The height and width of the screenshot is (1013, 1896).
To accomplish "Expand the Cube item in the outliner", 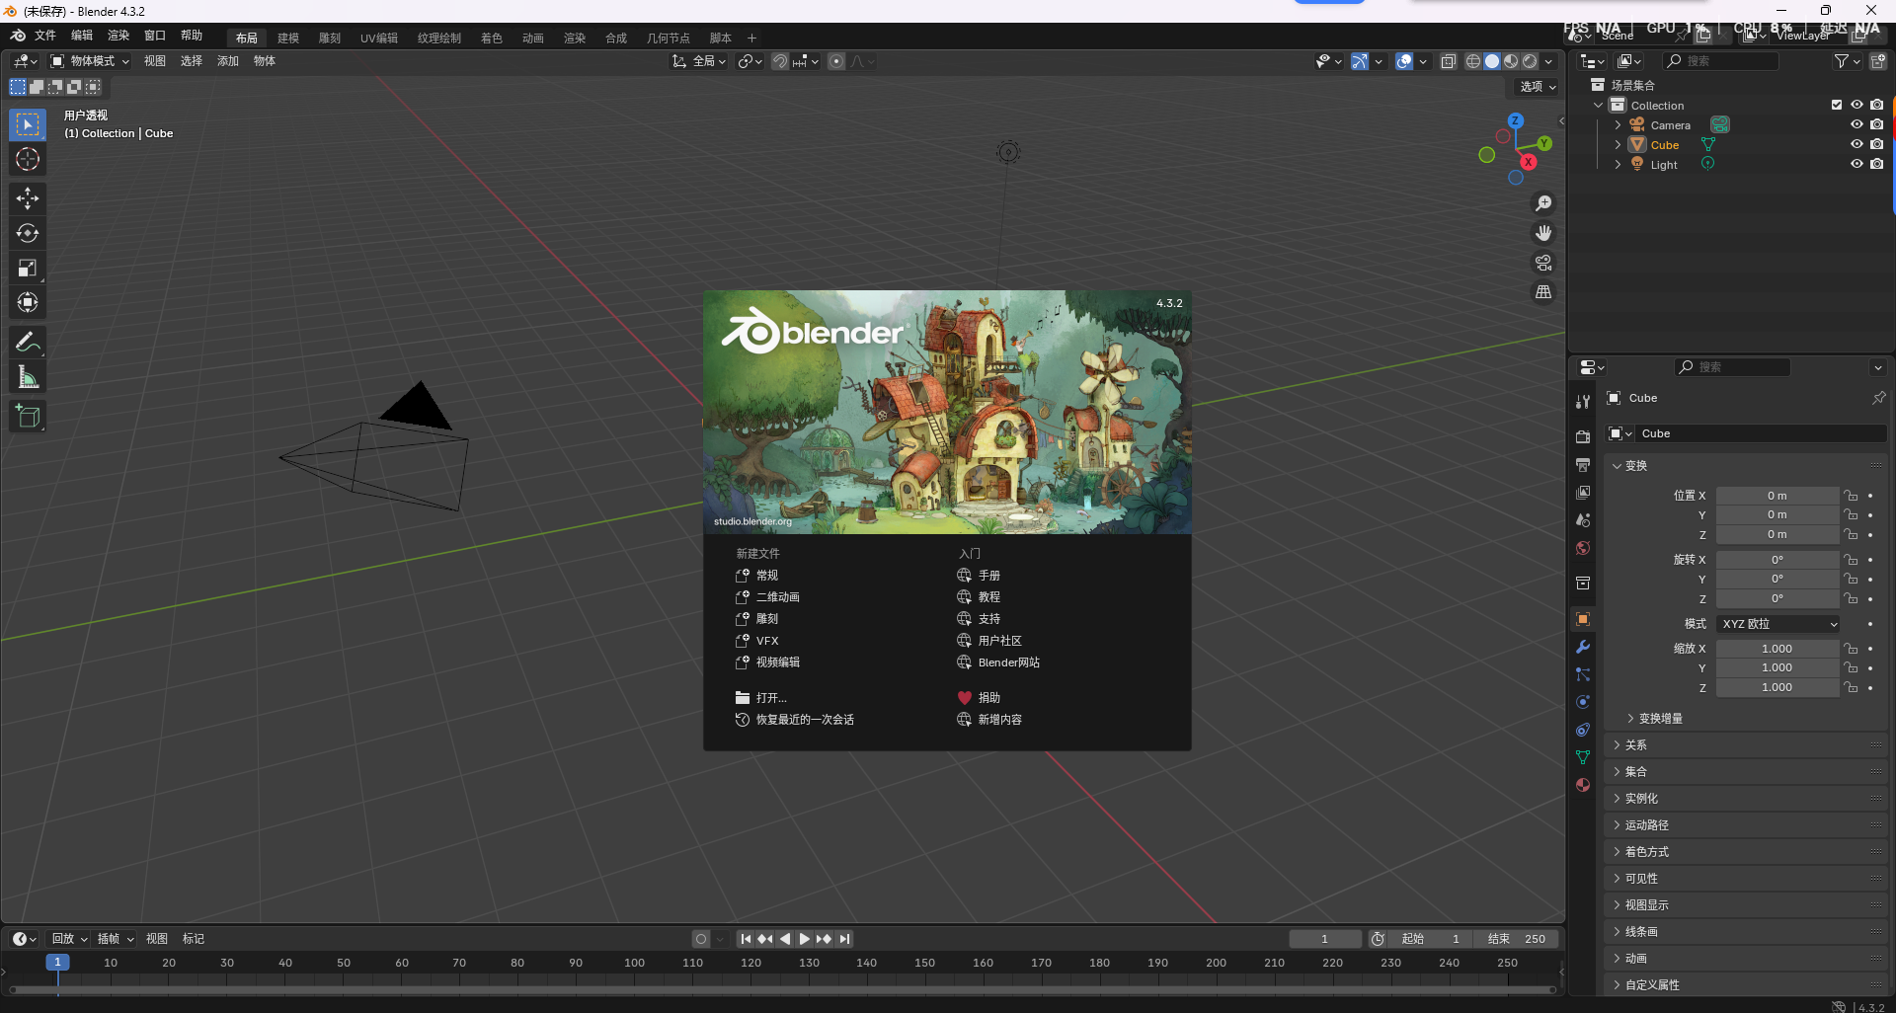I will (x=1618, y=144).
